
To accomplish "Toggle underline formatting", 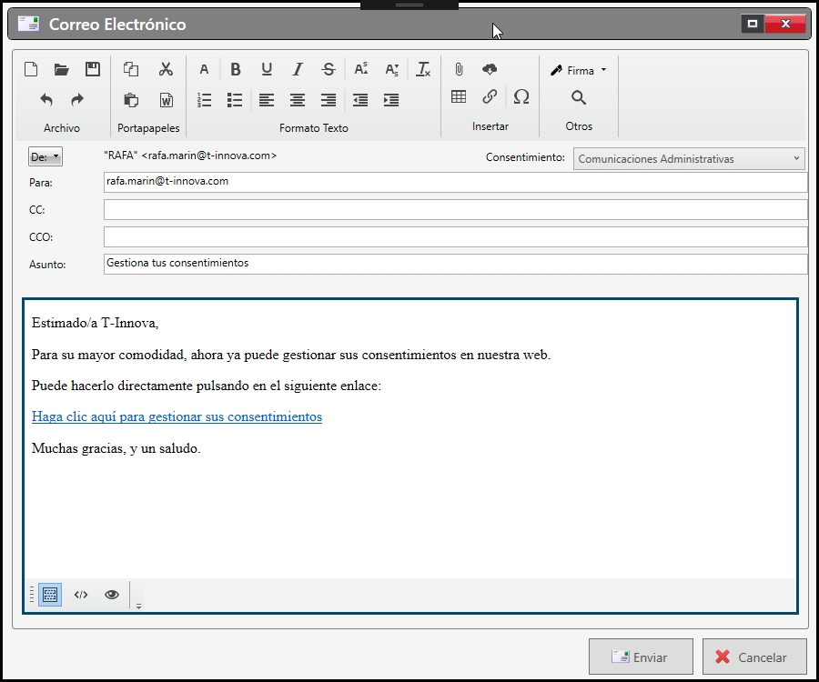I will point(267,69).
